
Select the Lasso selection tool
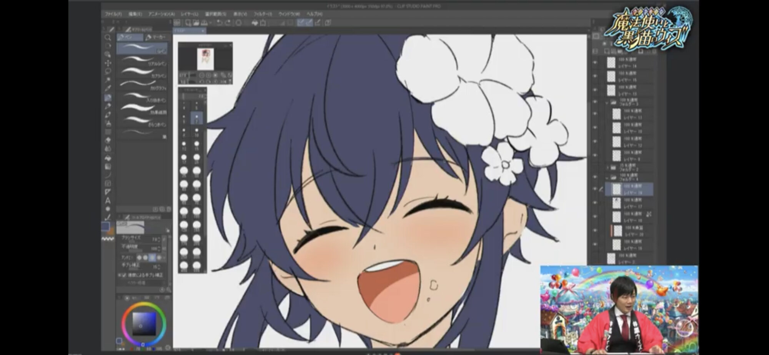coord(108,71)
